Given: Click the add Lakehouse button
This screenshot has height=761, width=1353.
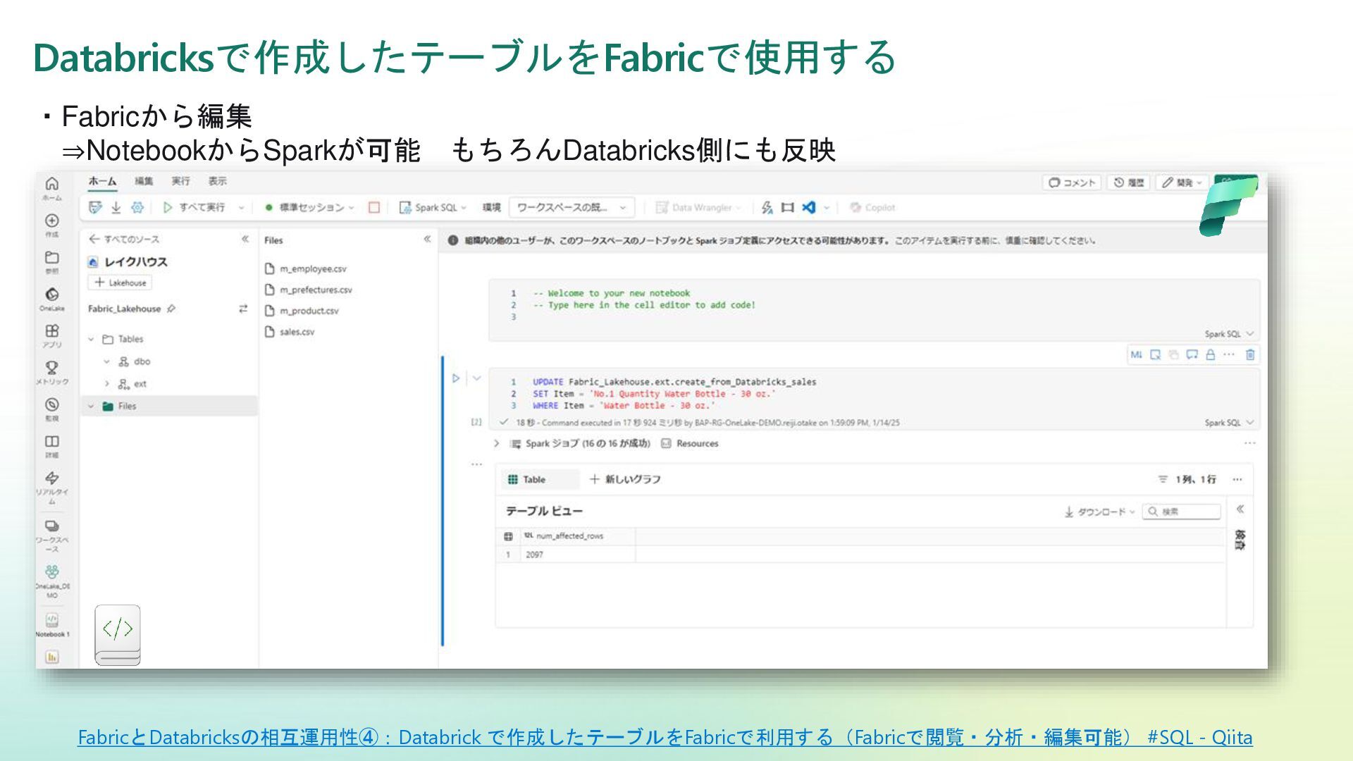Looking at the screenshot, I should point(120,283).
